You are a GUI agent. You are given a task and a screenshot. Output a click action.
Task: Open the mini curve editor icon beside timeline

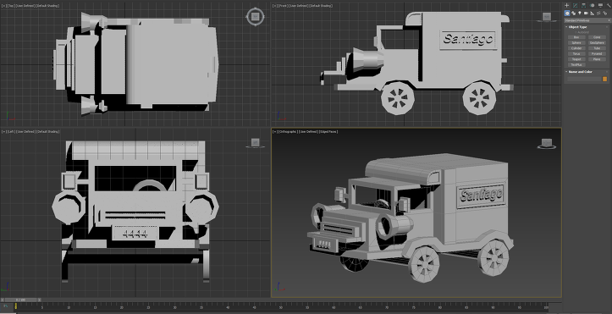tap(6, 306)
